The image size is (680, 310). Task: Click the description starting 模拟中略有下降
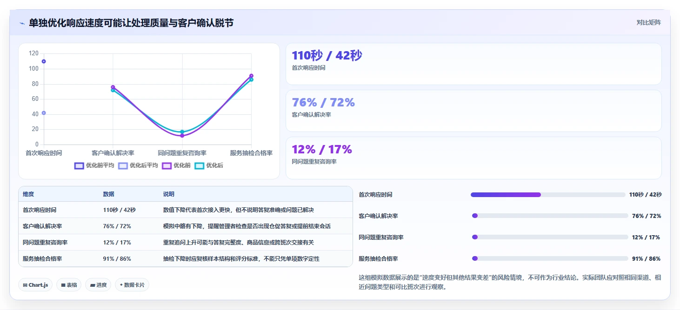[x=247, y=226]
